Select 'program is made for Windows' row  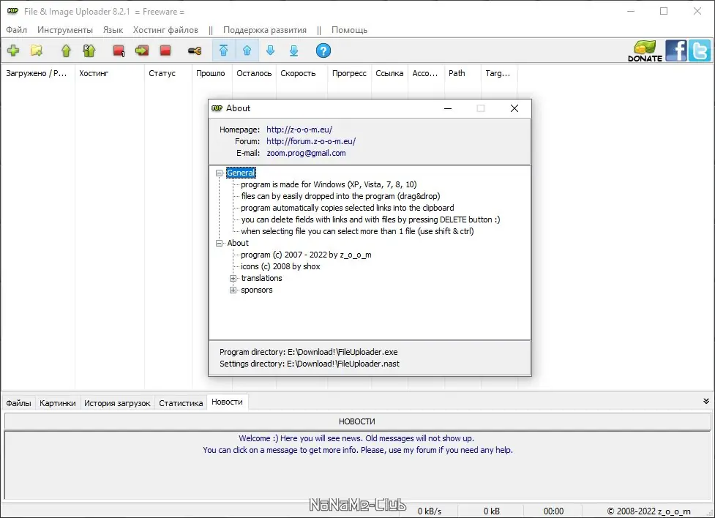[x=329, y=184]
